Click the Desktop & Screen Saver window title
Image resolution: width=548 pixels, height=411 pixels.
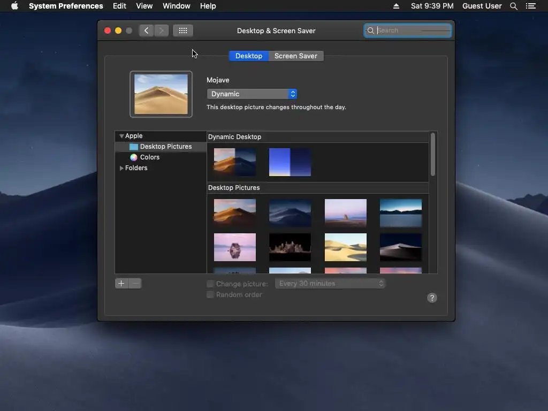pyautogui.click(x=276, y=31)
